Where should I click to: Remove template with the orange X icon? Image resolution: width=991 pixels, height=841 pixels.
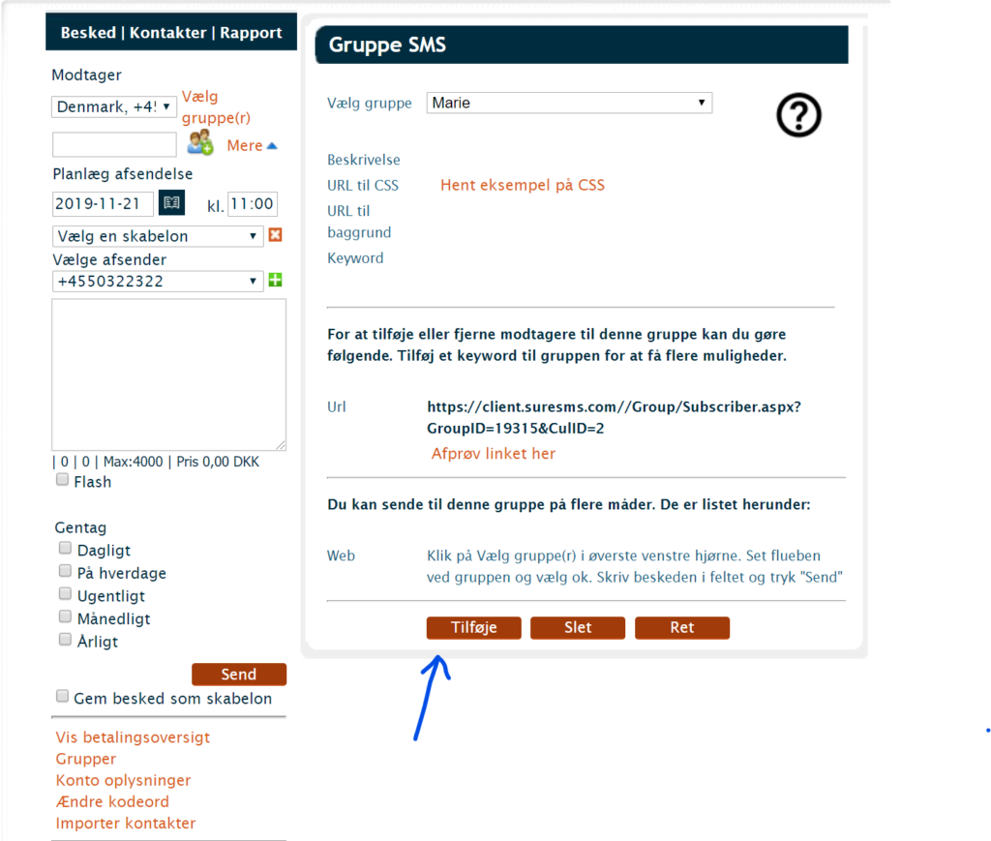[275, 235]
